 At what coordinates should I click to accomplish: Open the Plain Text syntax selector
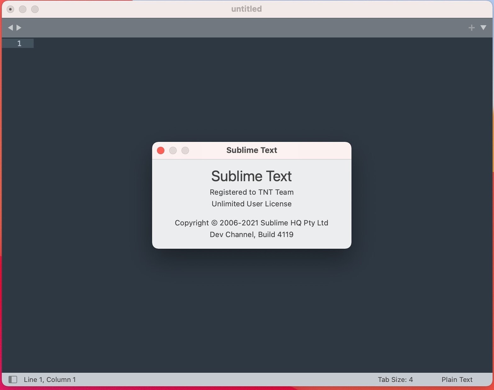click(457, 379)
